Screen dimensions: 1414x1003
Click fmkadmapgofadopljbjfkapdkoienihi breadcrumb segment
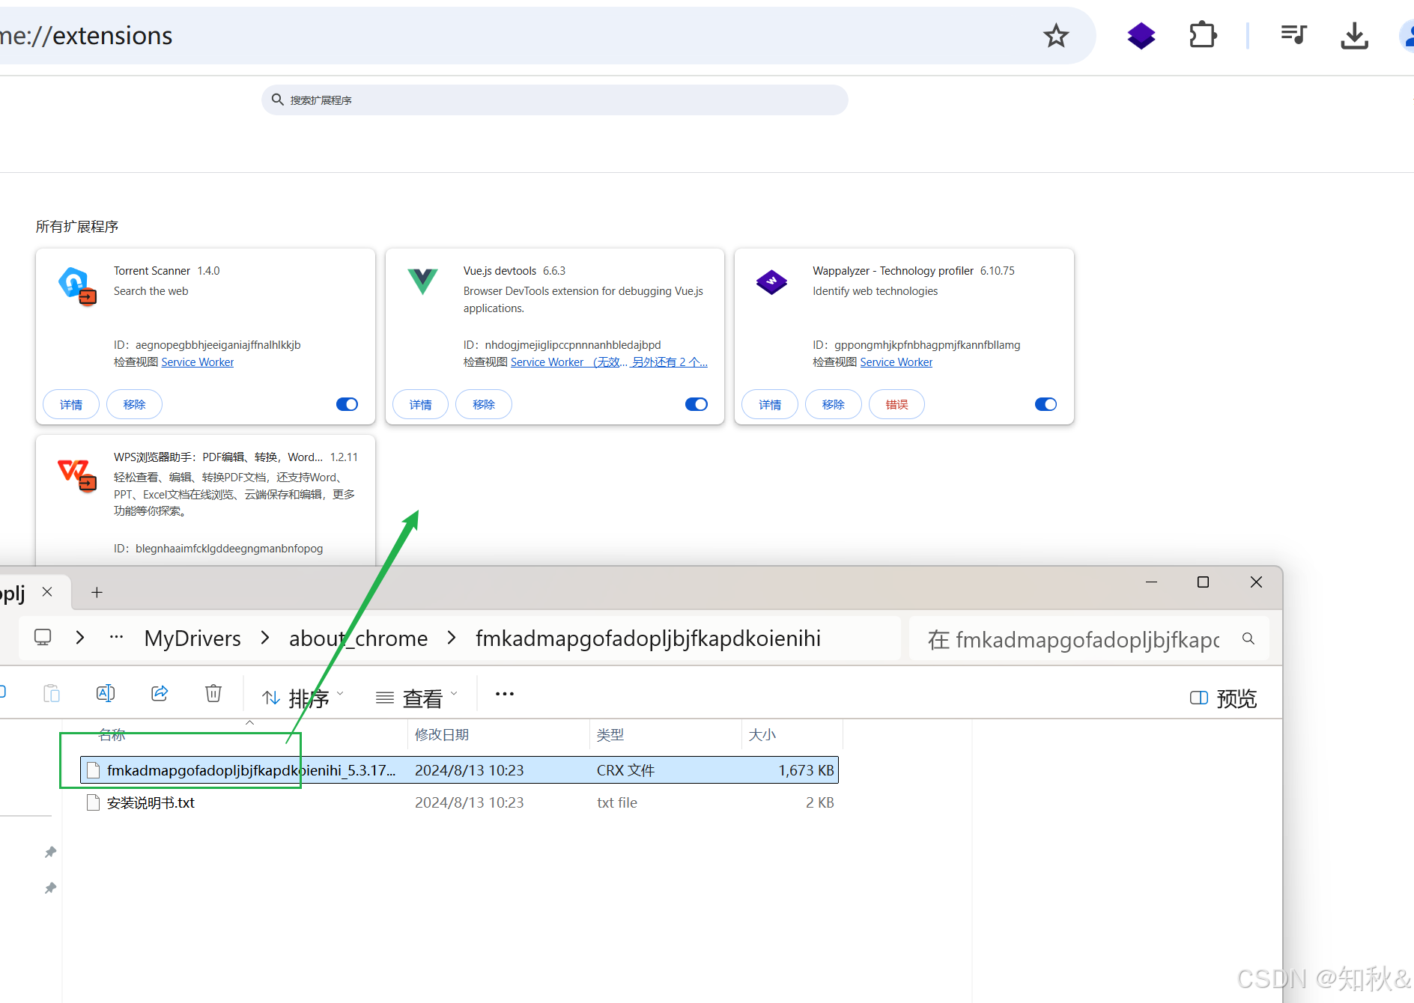click(x=648, y=638)
